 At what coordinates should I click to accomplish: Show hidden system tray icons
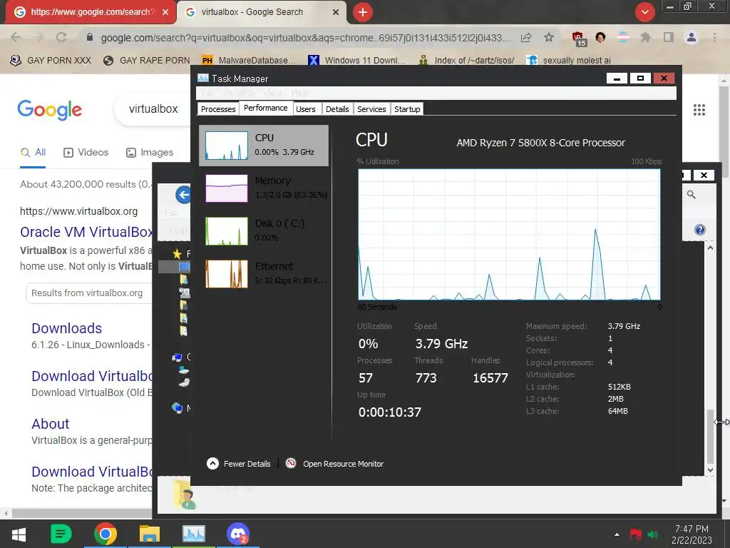tap(617, 534)
